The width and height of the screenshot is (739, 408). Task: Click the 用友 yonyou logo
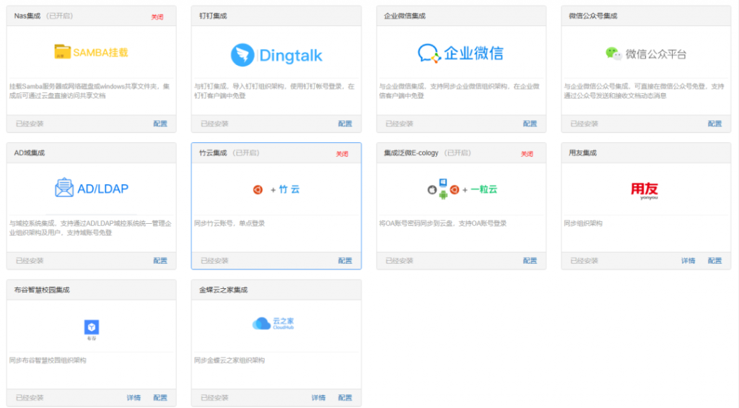point(644,189)
